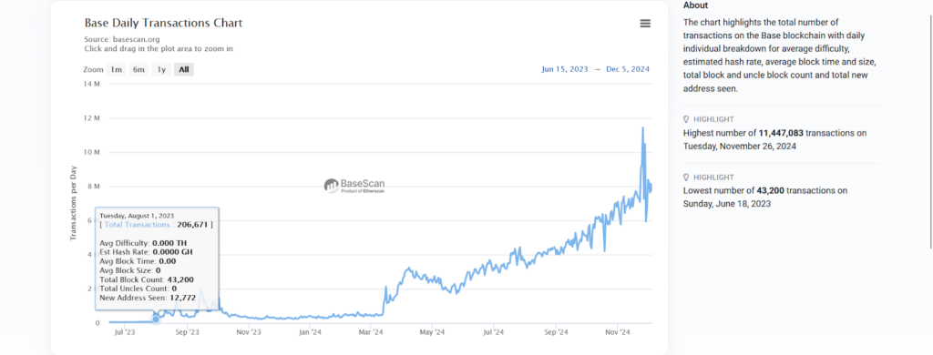Click the 43,200 lowest transactions value
933x355 pixels.
pos(771,191)
